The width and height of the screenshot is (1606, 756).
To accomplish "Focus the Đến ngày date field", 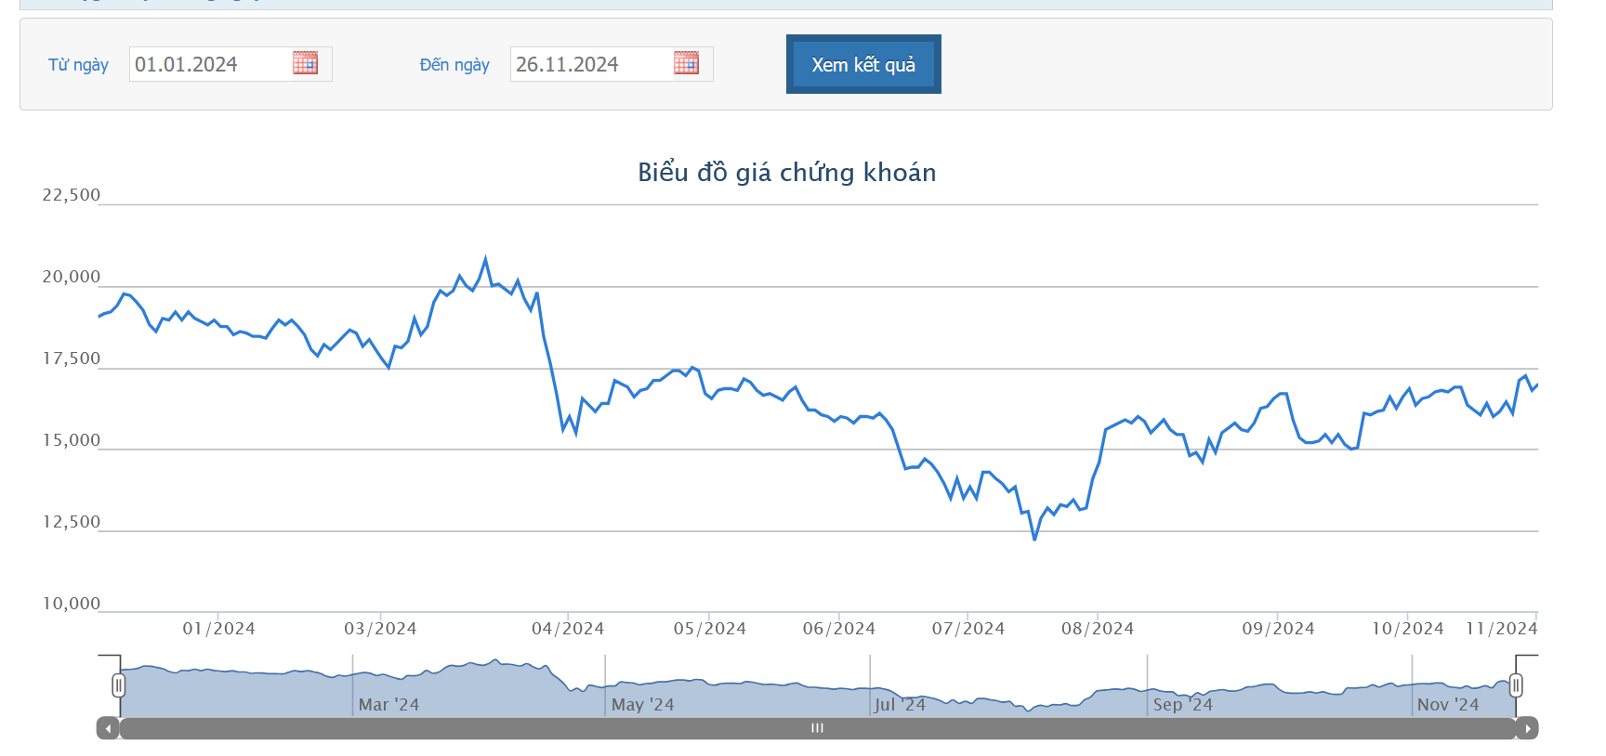I will pos(591,64).
